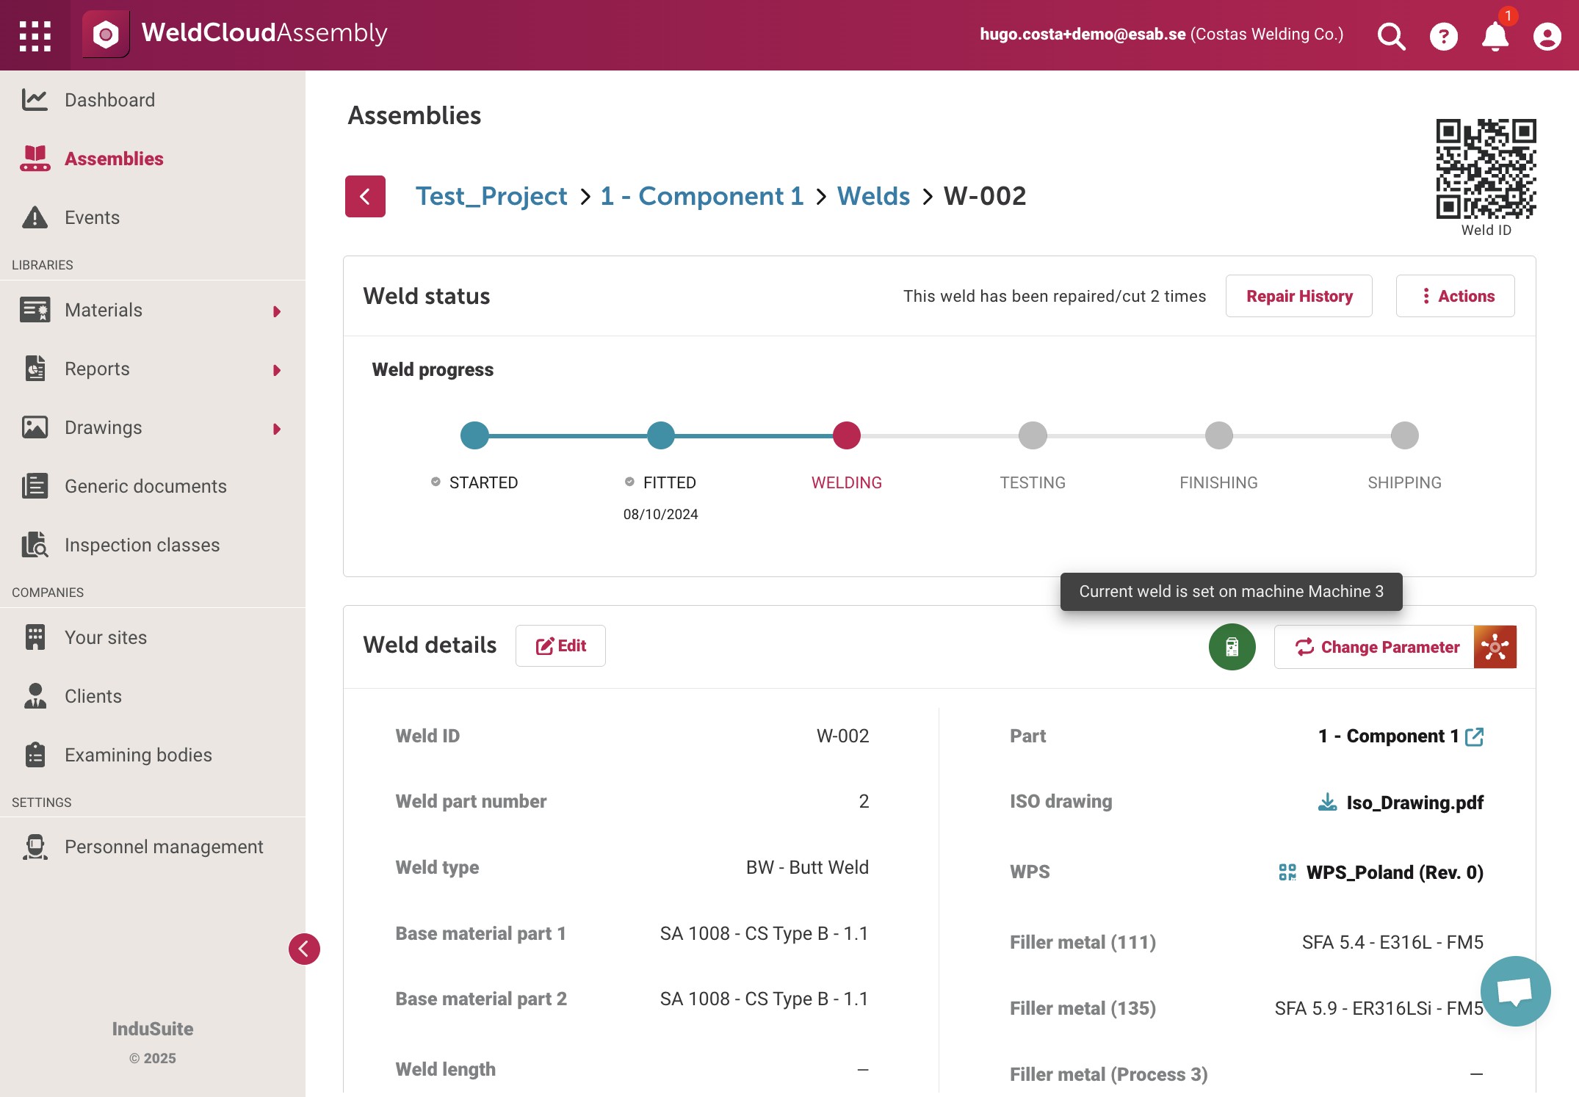Click the Examining bodies clipboard icon
This screenshot has height=1097, width=1579.
click(35, 755)
